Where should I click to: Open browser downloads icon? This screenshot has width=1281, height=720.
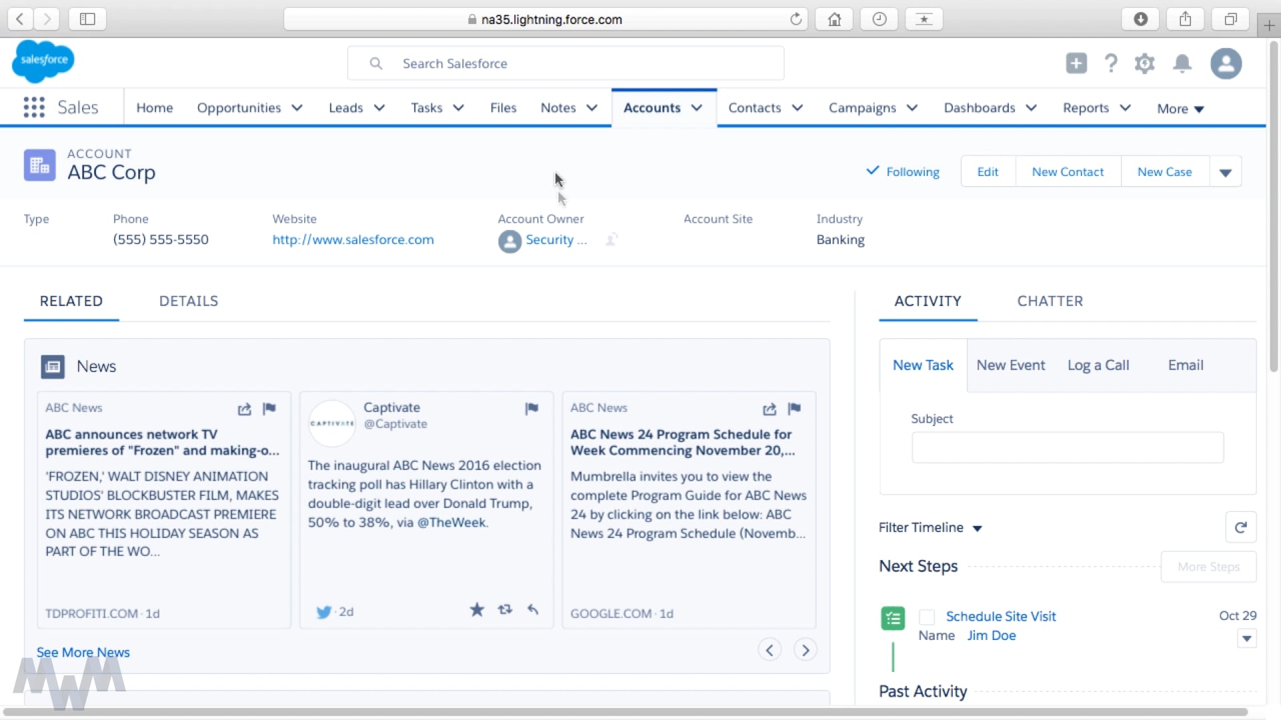(1141, 19)
